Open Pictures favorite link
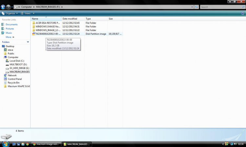This screenshot has width=246, height=147. point(10,29)
